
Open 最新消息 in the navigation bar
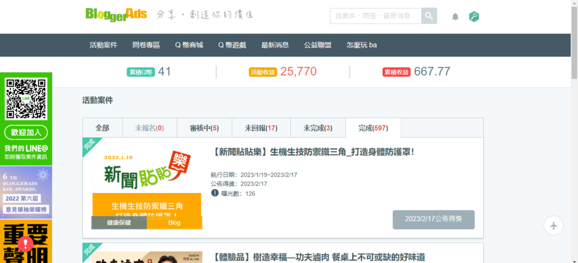(275, 45)
